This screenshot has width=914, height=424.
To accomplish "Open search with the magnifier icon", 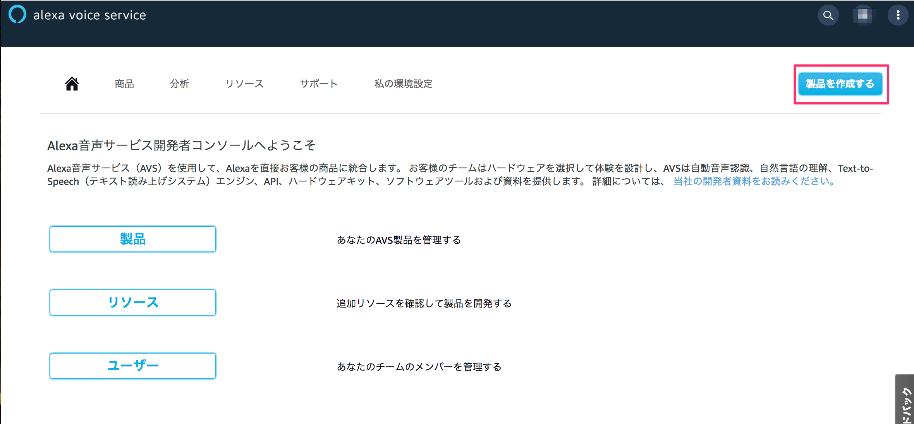I will coord(828,15).
